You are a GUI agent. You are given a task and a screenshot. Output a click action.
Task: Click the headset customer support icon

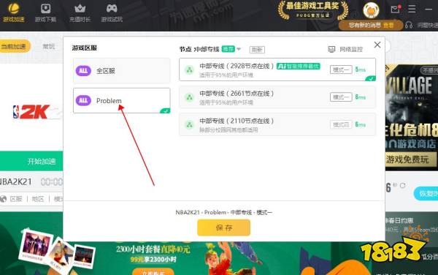pyautogui.click(x=409, y=25)
